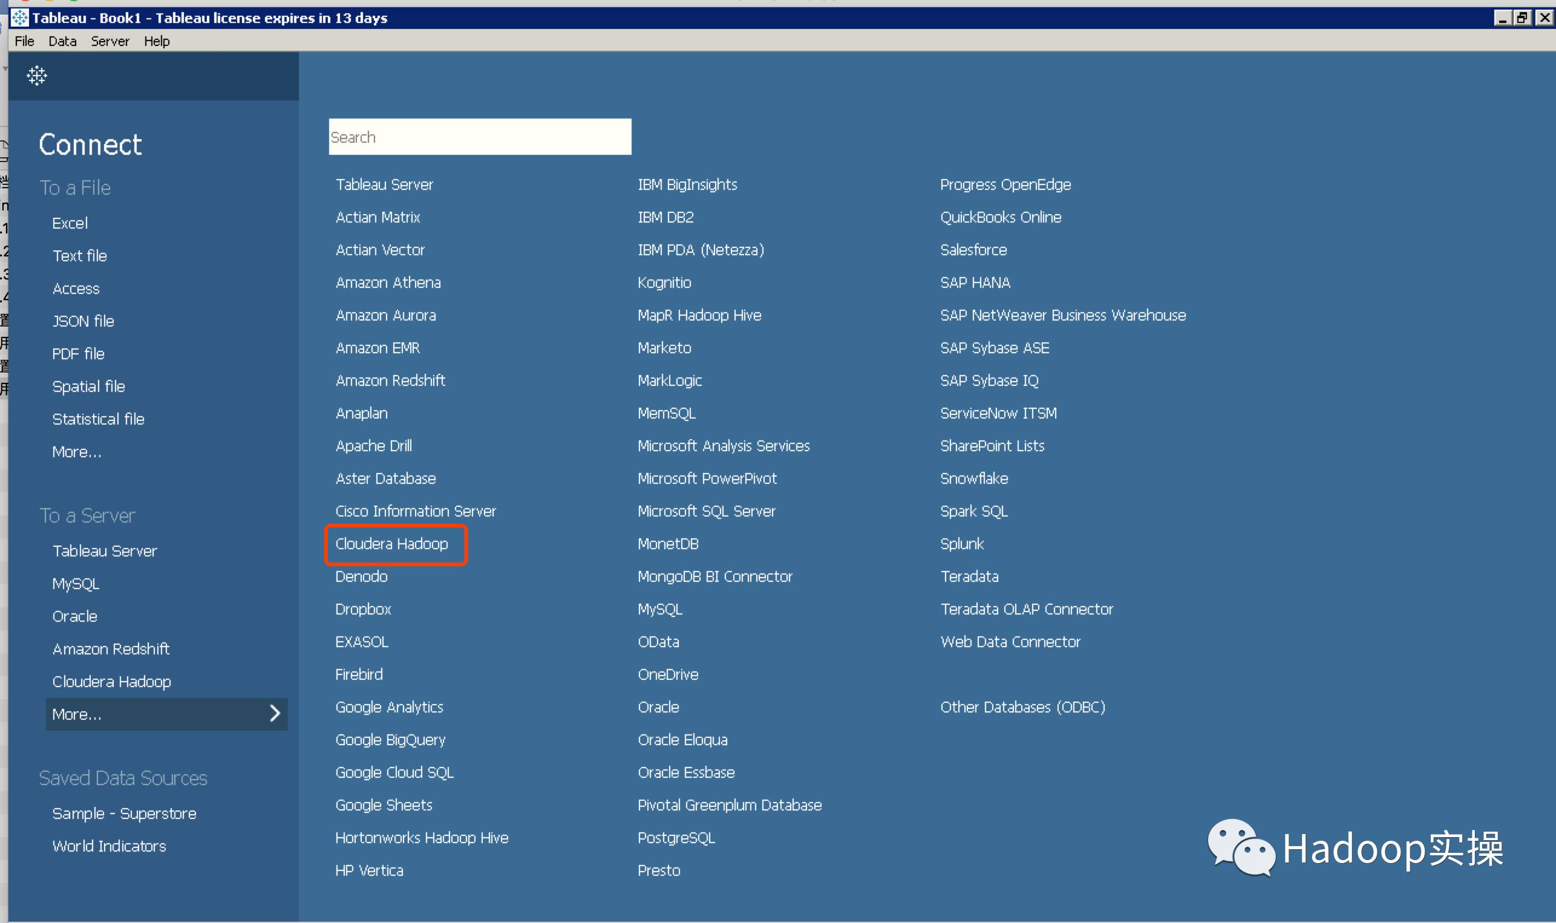
Task: Select PDF file connector
Action: click(79, 354)
